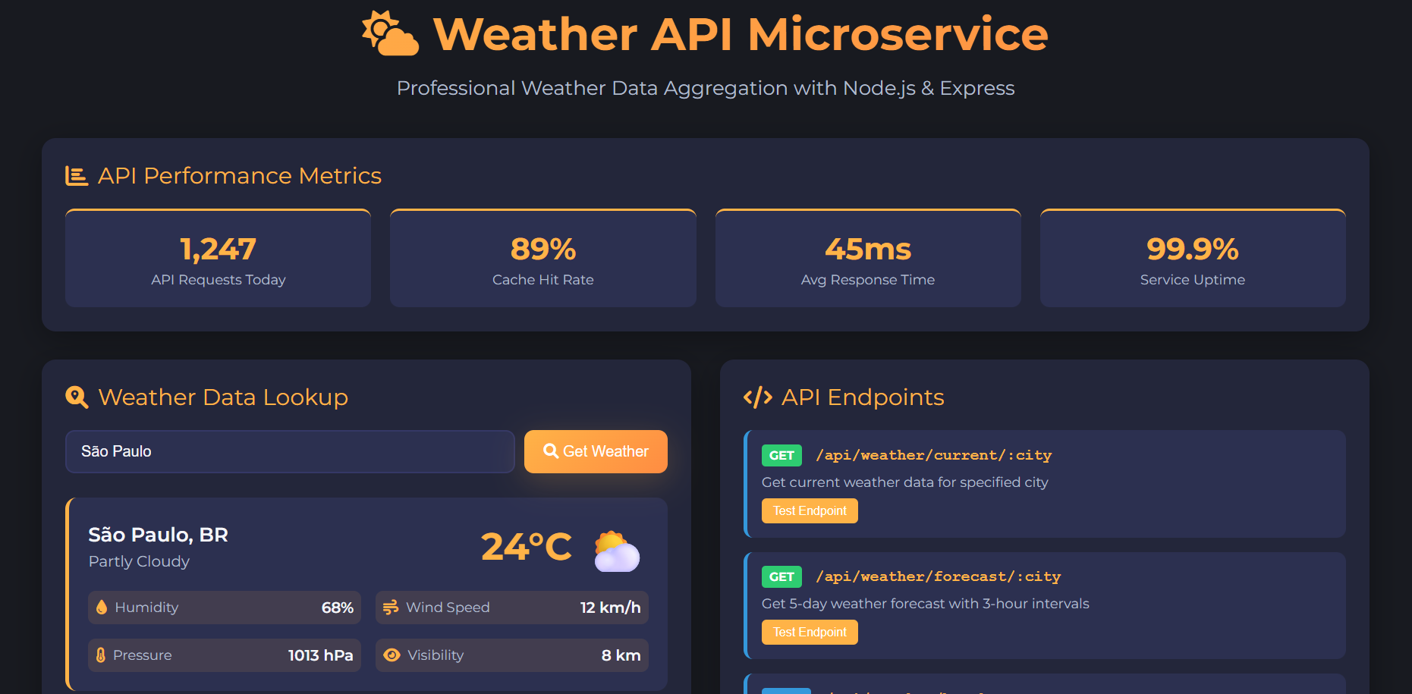1412x694 pixels.
Task: Click the code brackets icon beside API Endpoints
Action: [756, 397]
